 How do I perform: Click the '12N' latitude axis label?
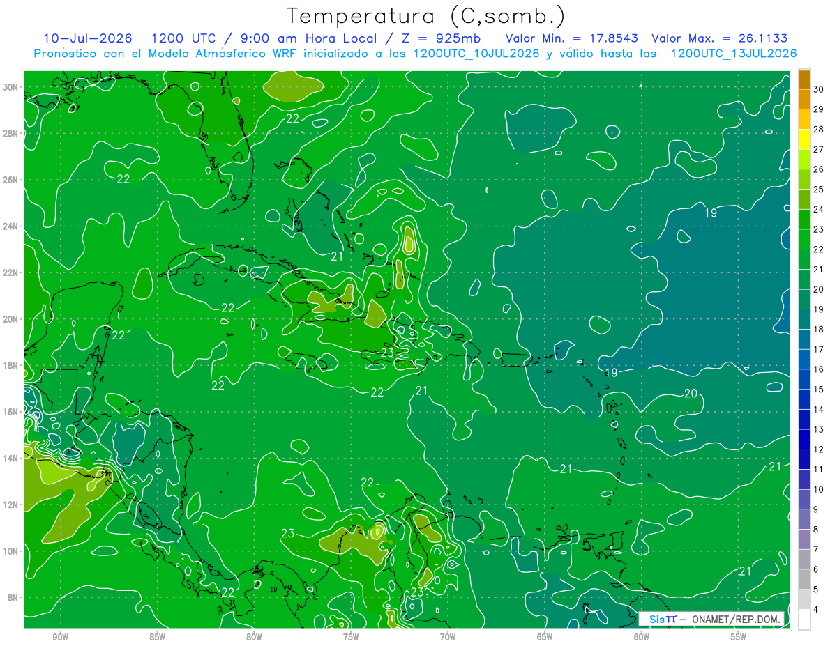[x=12, y=505]
